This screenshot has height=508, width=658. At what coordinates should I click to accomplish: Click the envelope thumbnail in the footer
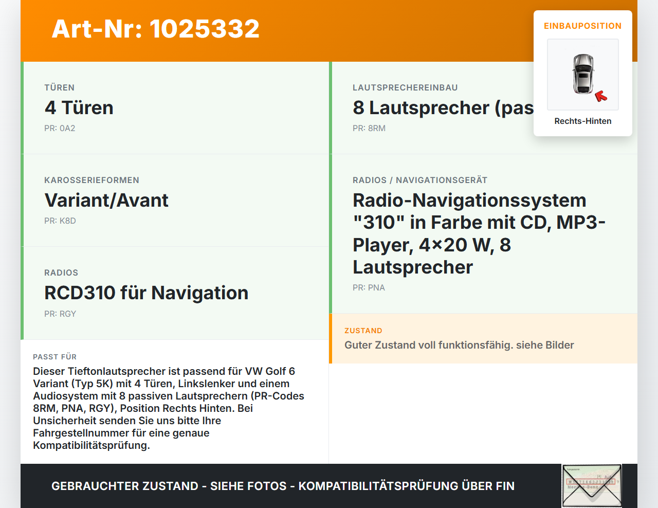pos(592,486)
